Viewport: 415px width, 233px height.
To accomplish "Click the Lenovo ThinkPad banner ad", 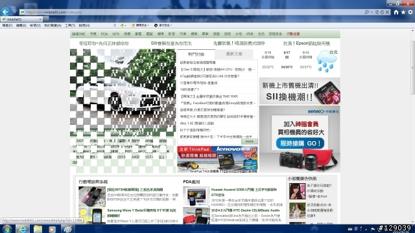I will [217, 160].
